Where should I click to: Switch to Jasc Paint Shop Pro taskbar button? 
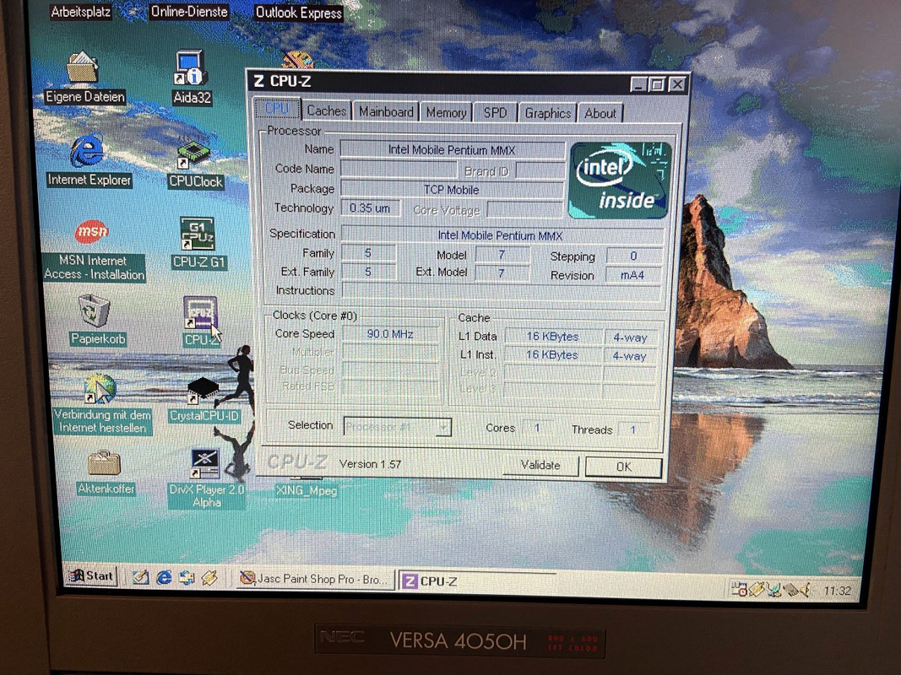316,579
